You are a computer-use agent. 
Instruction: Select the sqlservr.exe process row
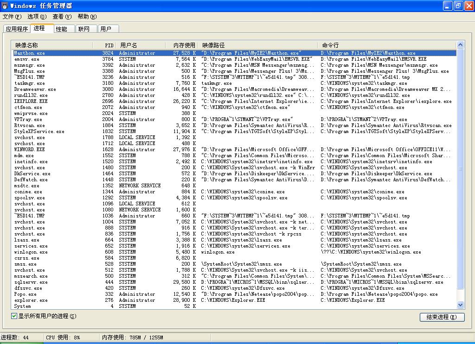pos(235,282)
